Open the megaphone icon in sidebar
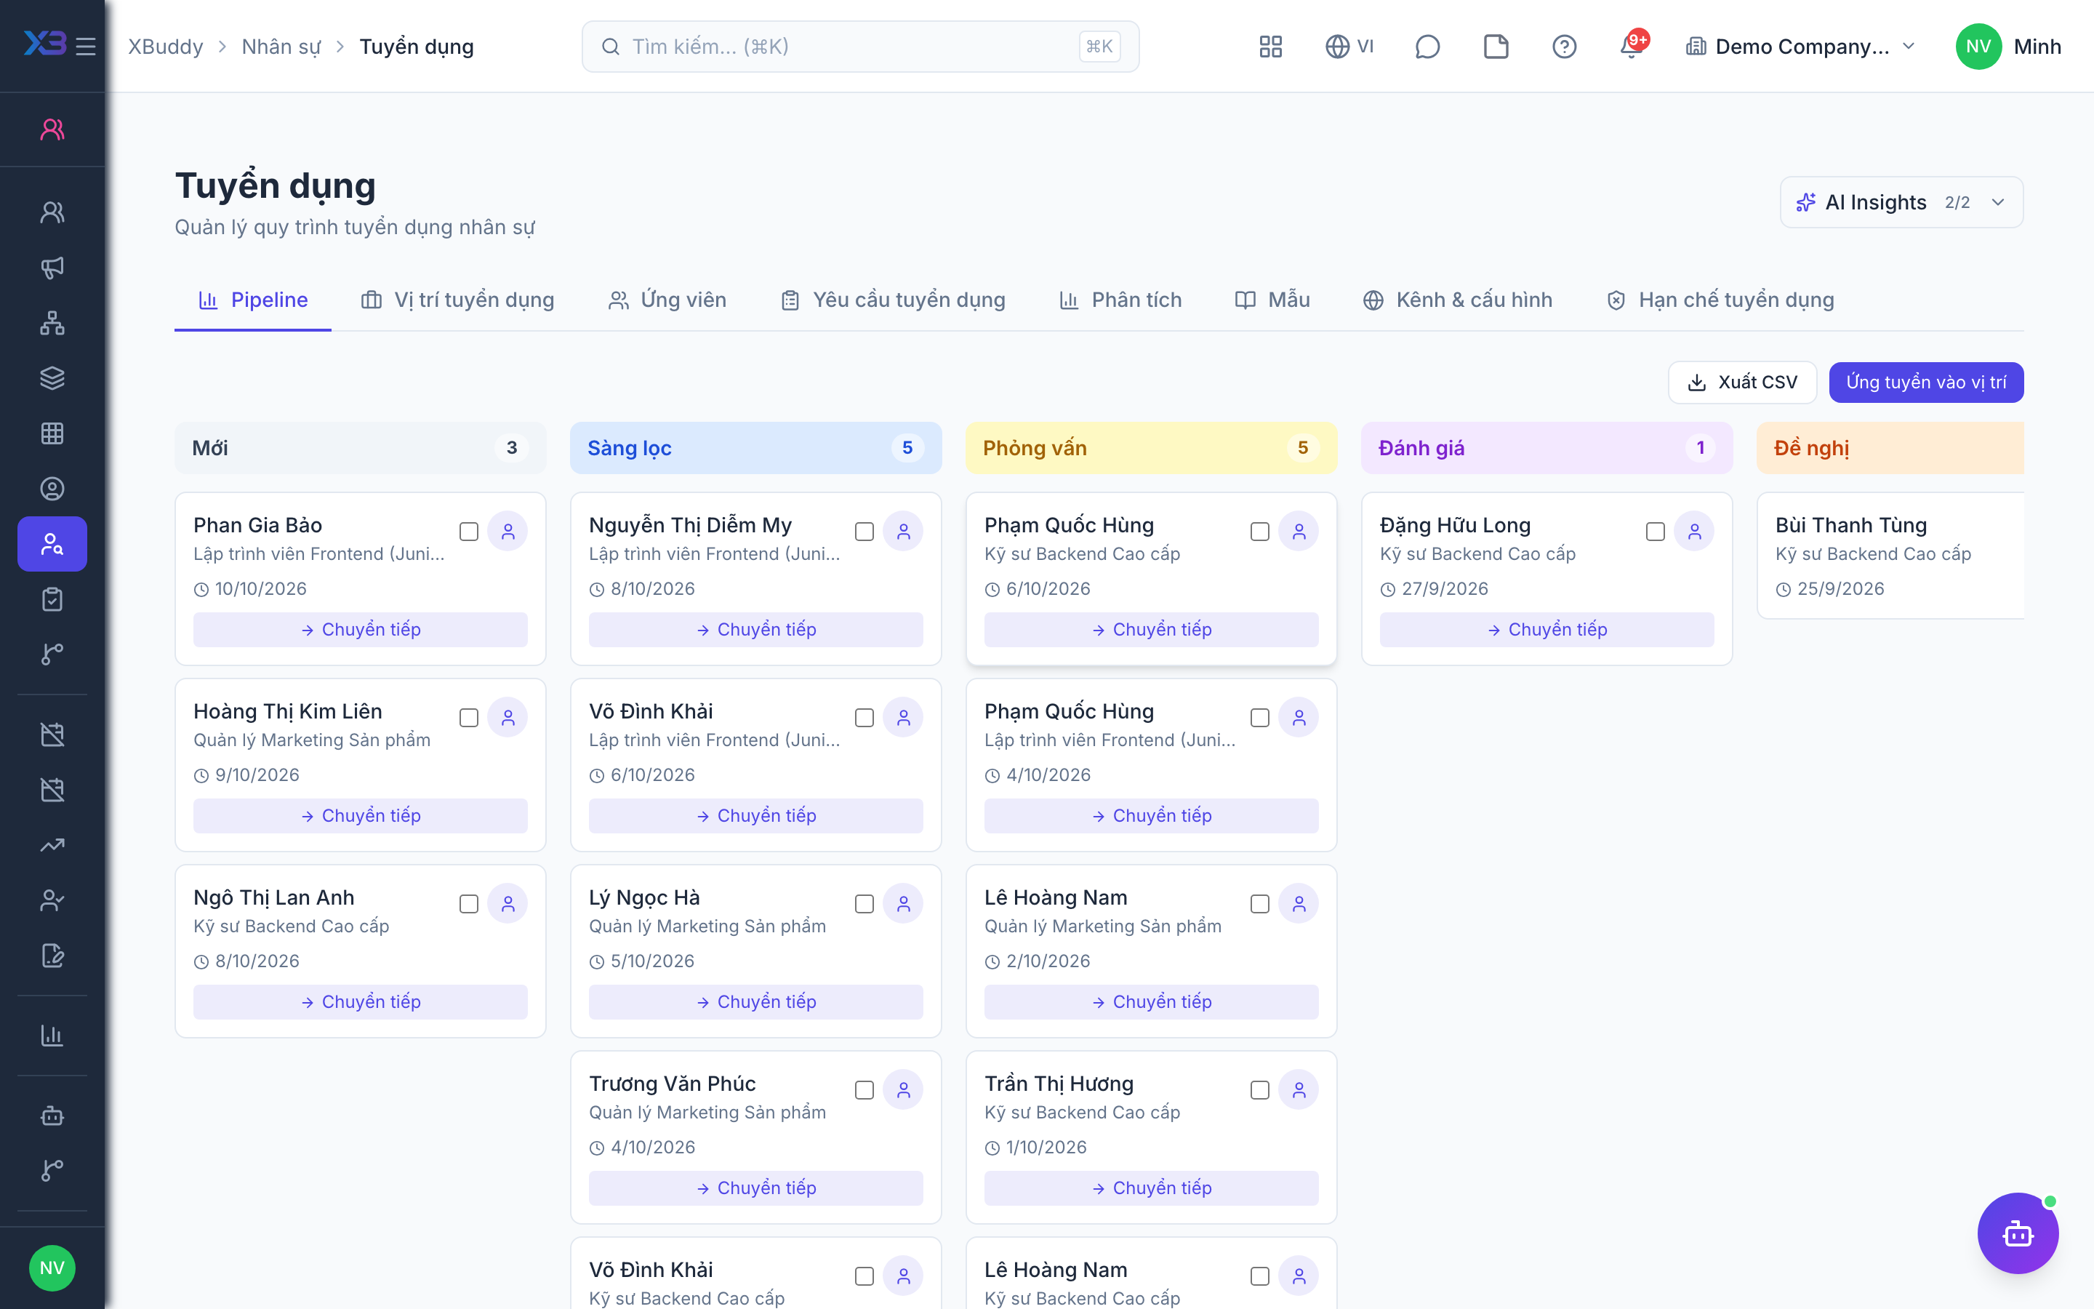Viewport: 2094px width, 1309px height. click(52, 268)
